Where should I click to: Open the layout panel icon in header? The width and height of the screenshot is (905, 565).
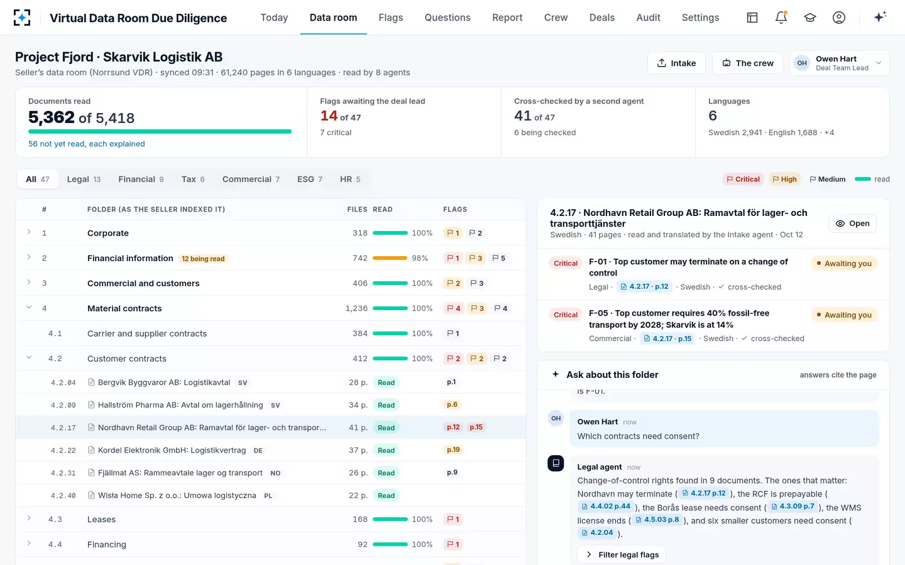coord(752,18)
